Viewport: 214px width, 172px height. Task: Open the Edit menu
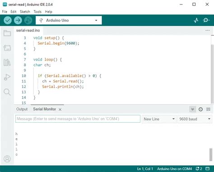point(14,12)
